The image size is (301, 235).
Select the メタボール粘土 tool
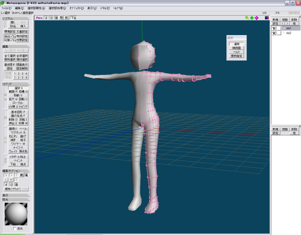pyautogui.click(x=18, y=157)
